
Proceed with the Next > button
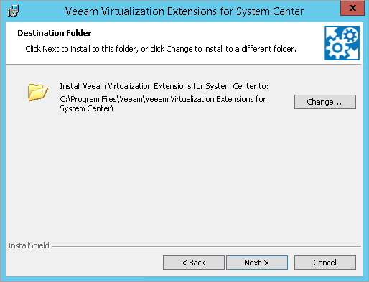pyautogui.click(x=257, y=263)
